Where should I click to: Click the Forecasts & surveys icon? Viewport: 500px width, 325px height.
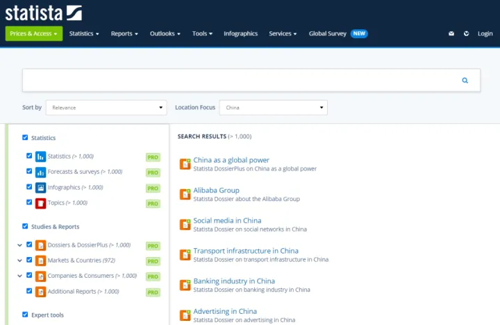click(x=40, y=173)
